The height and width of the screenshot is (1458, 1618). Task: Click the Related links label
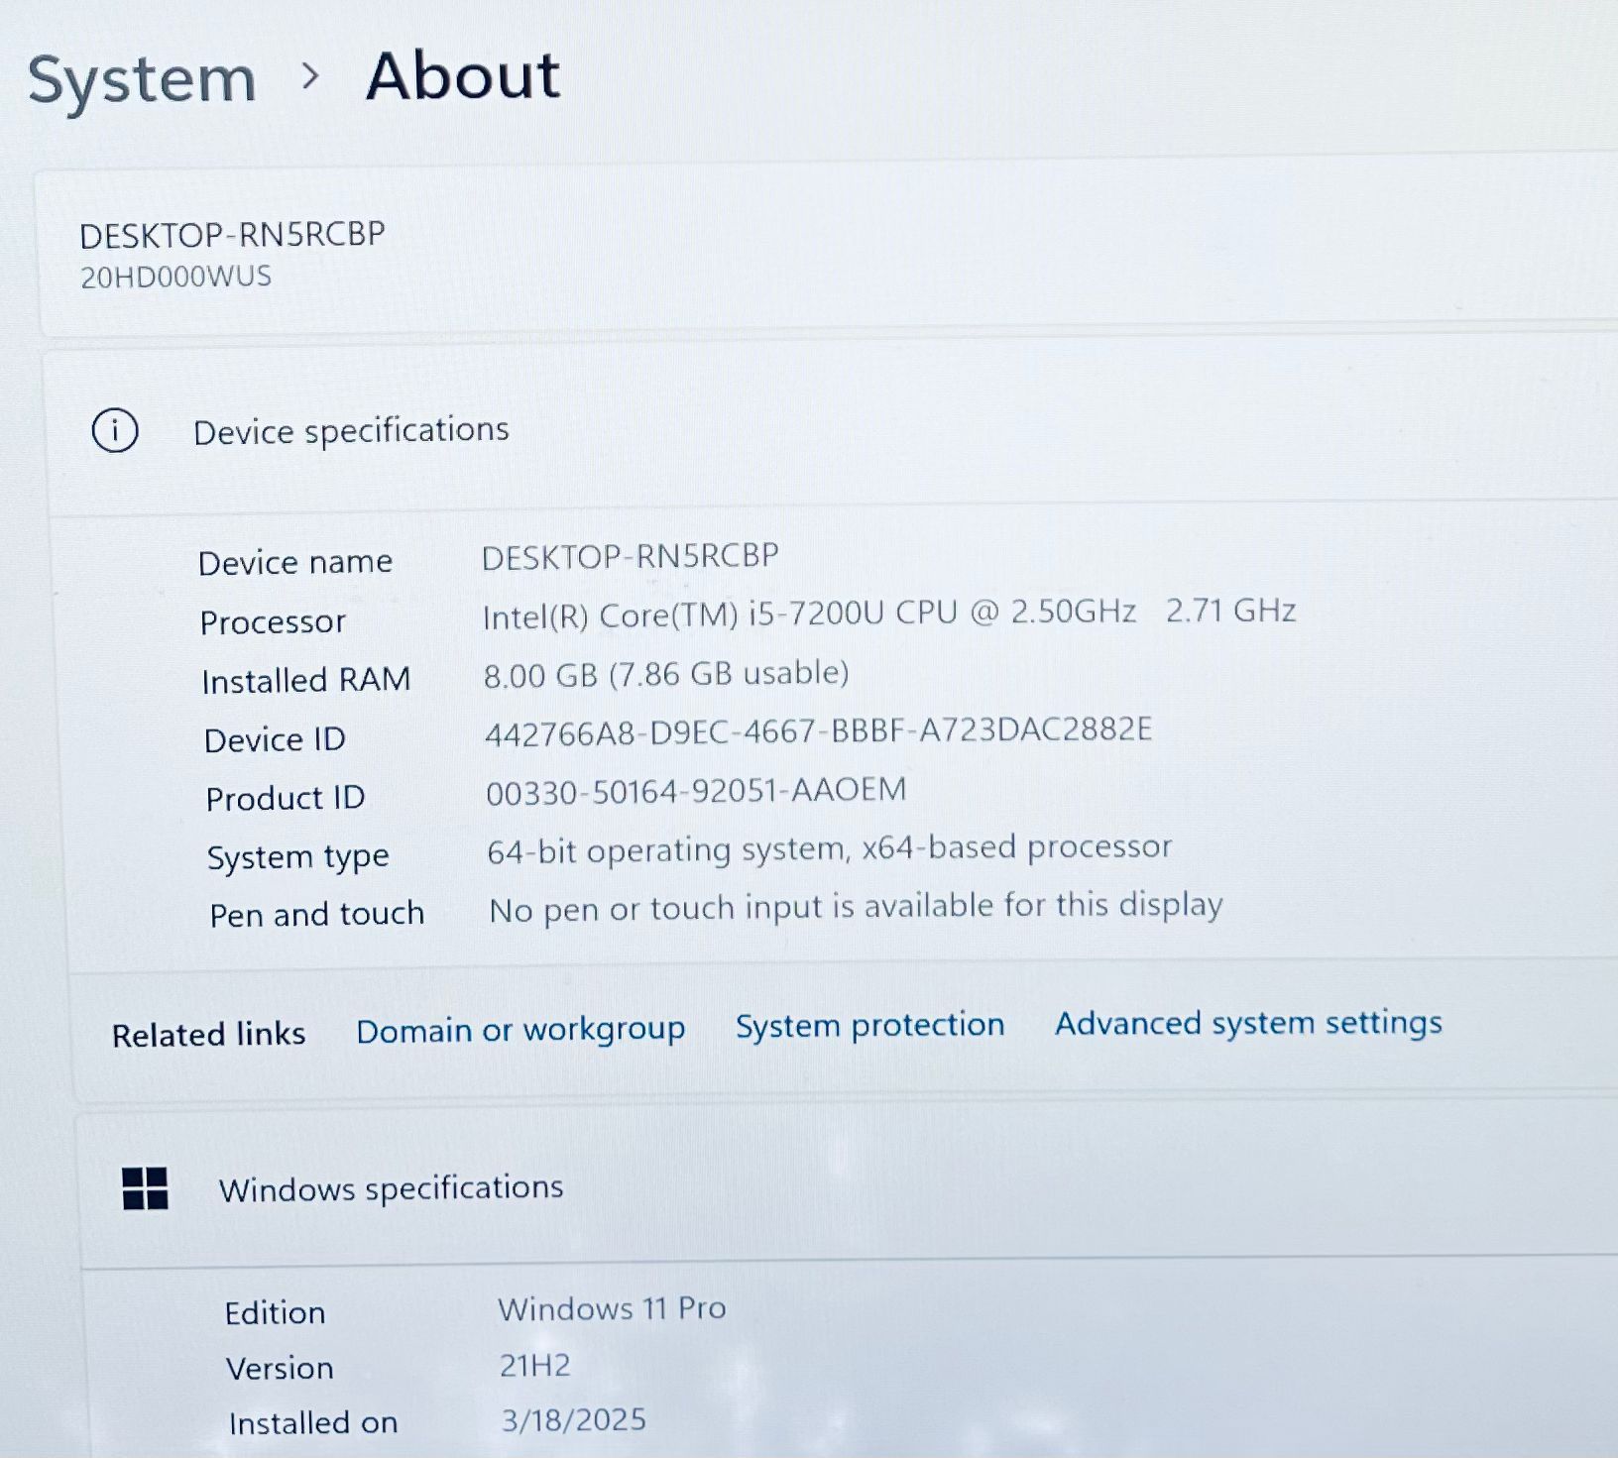tap(208, 1034)
